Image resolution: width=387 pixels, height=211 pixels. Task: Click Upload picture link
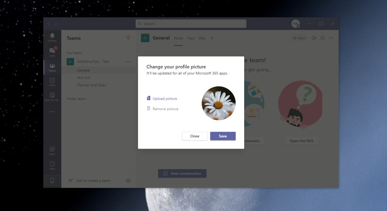[162, 98]
